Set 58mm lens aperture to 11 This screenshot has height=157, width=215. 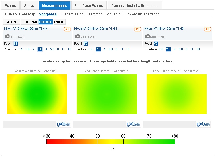click(x=63, y=49)
